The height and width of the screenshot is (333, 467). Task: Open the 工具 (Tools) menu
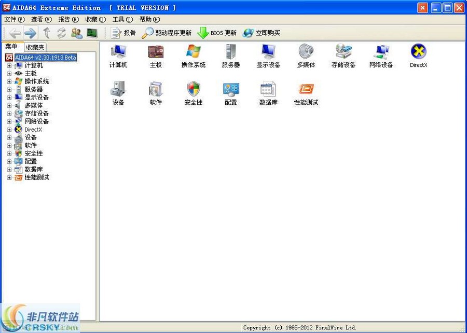tap(122, 19)
